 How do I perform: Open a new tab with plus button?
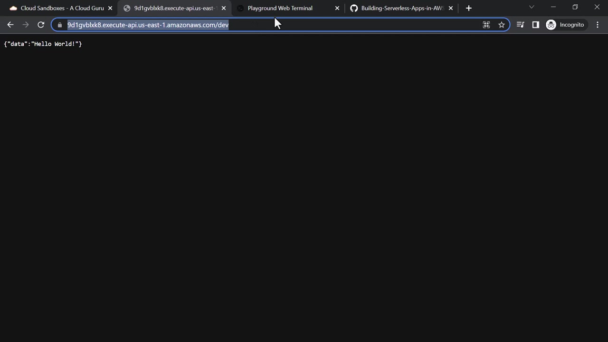[469, 8]
